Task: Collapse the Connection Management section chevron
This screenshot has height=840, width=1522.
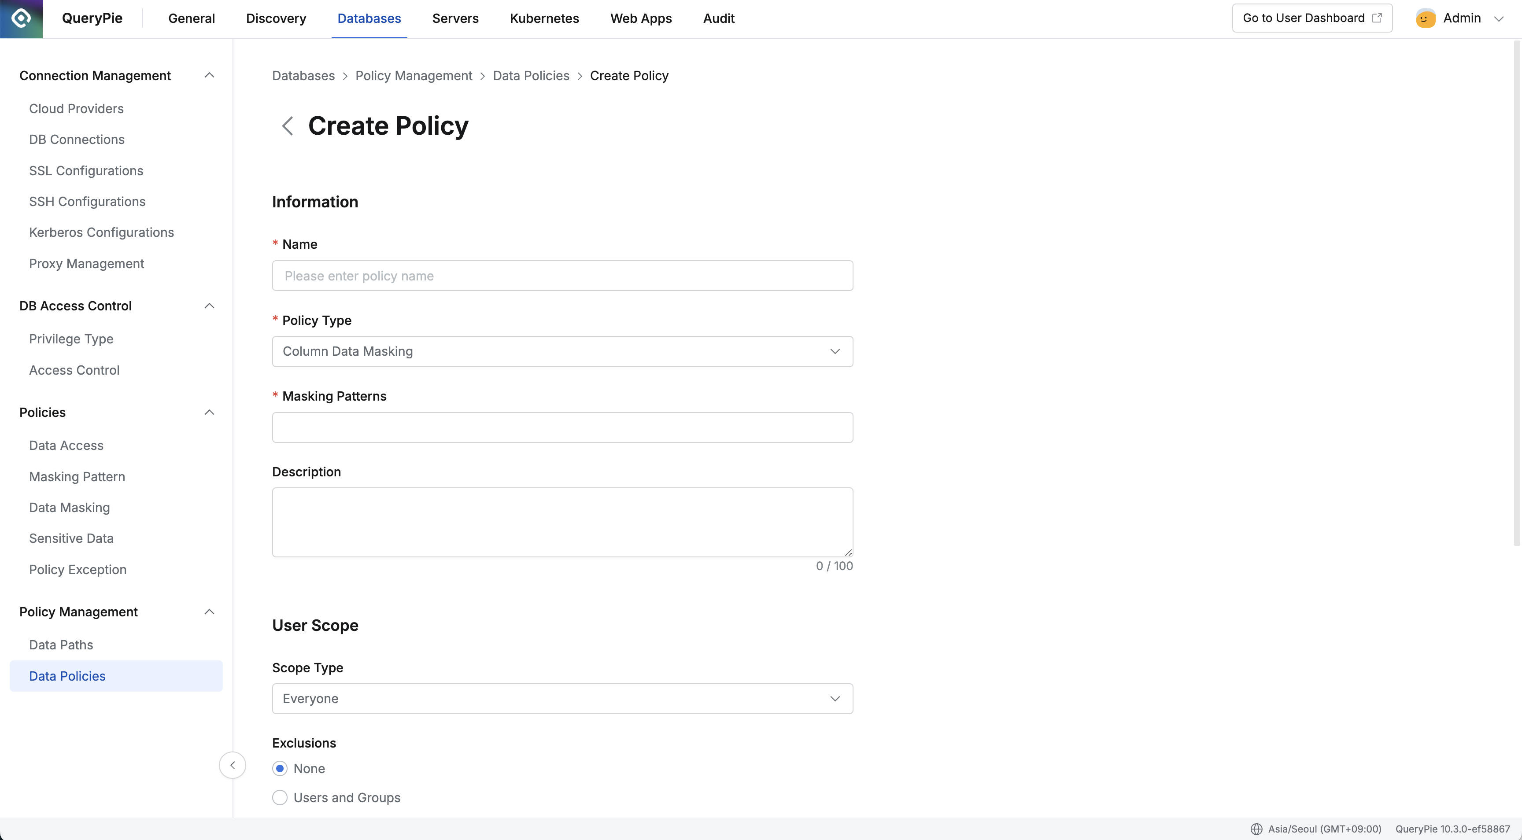Action: (x=209, y=76)
